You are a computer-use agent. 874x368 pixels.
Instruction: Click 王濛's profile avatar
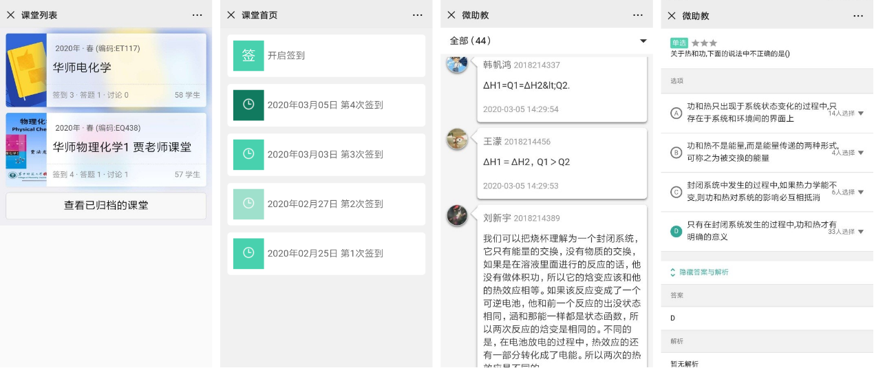(457, 140)
